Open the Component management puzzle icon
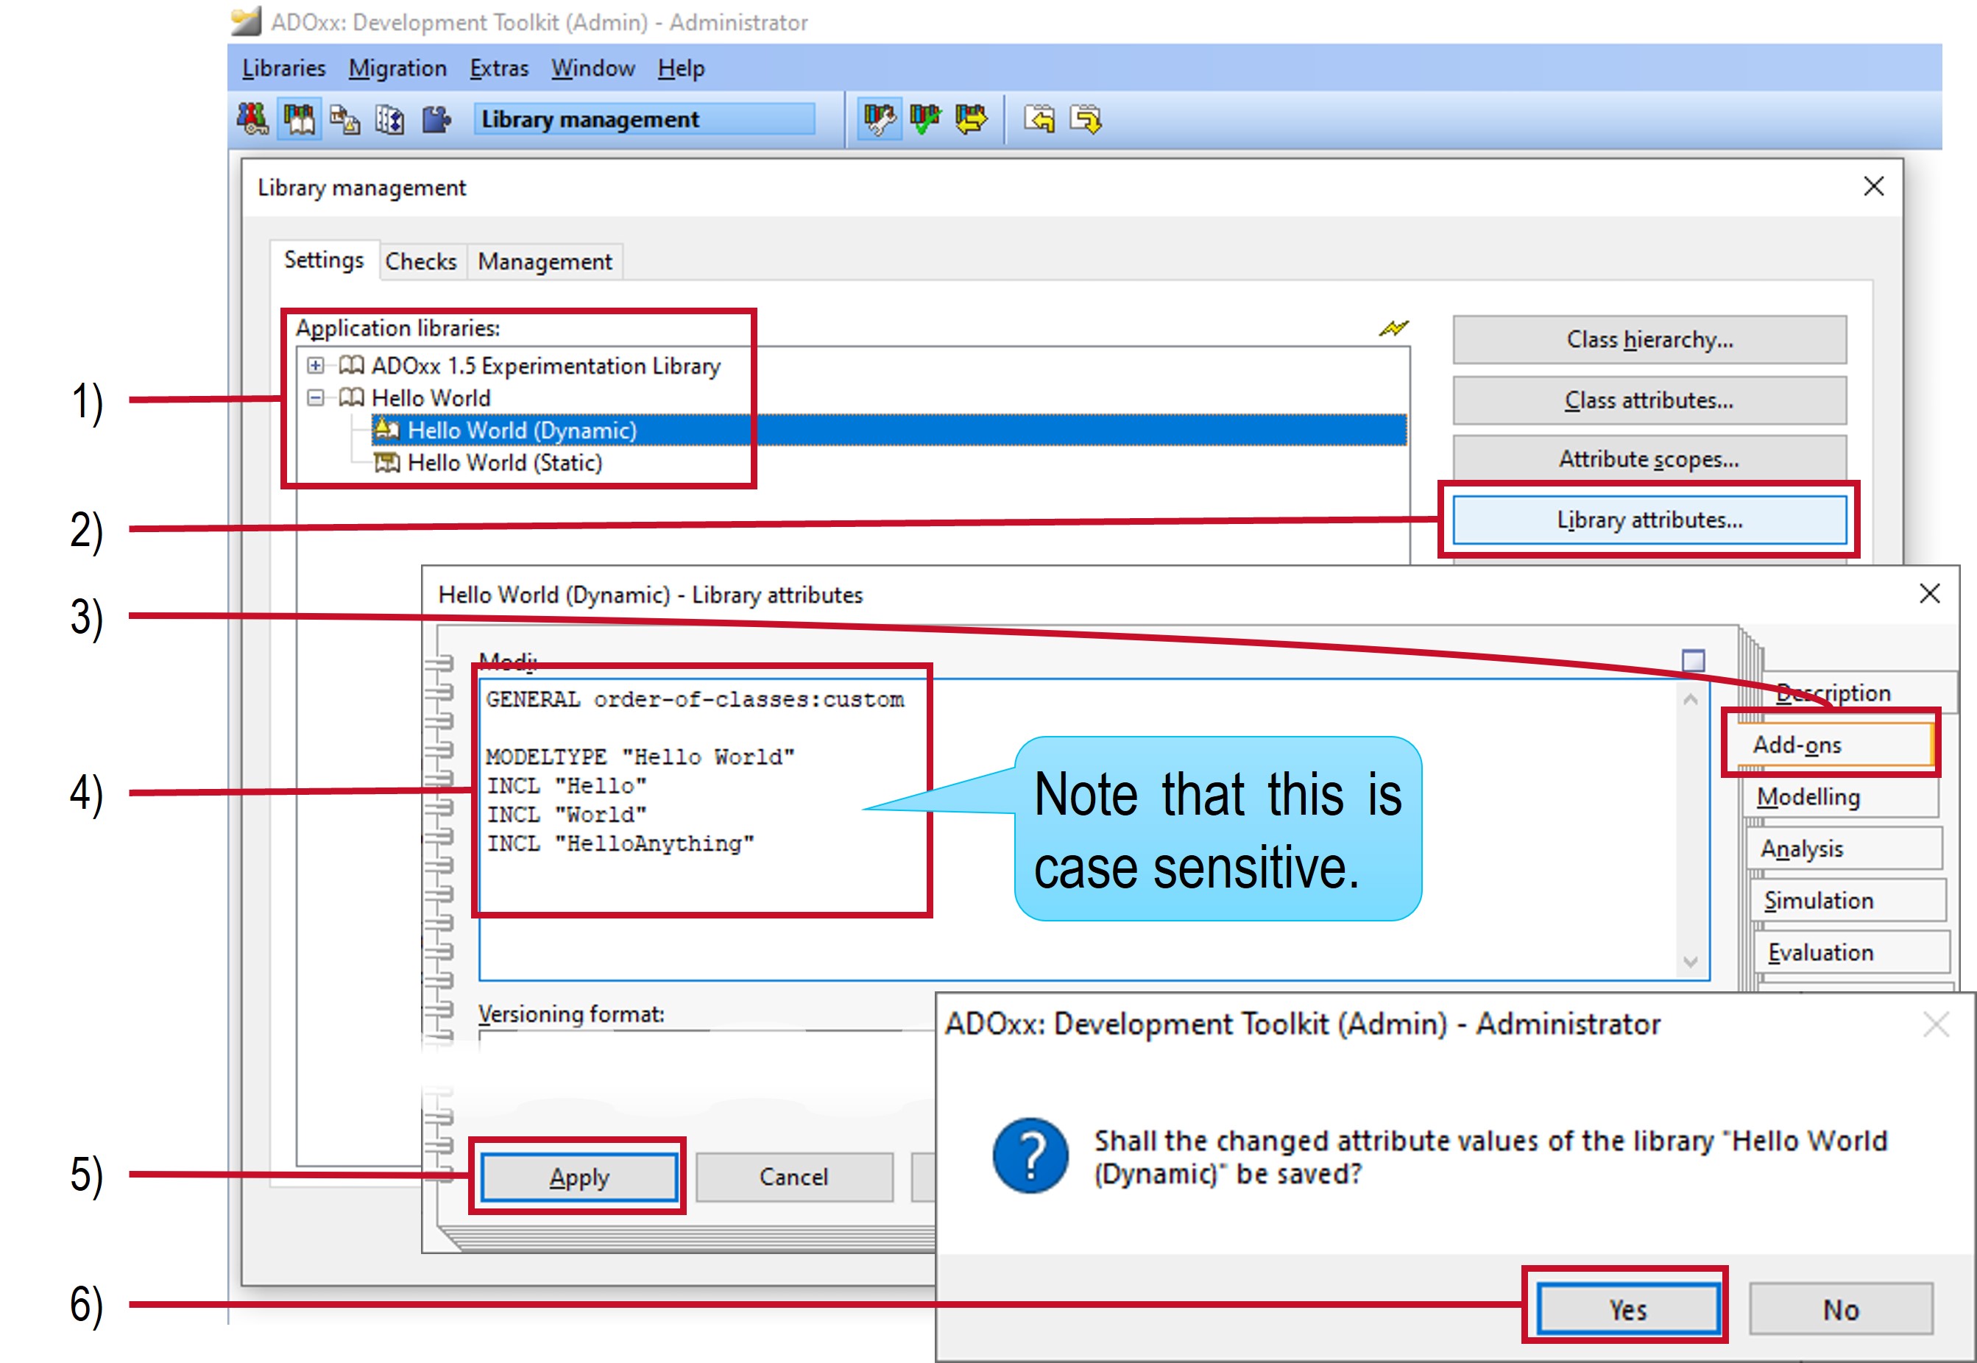The image size is (1977, 1363). pyautogui.click(x=436, y=118)
